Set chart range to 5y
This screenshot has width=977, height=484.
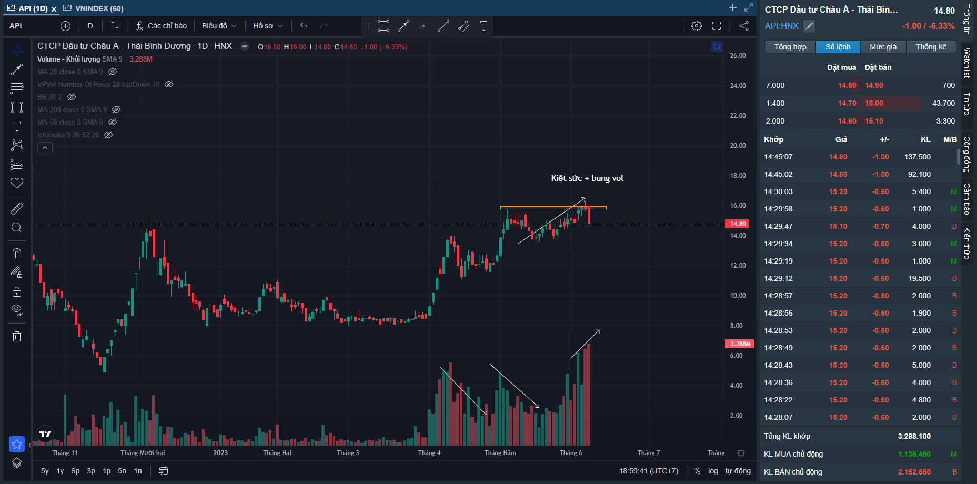point(45,471)
